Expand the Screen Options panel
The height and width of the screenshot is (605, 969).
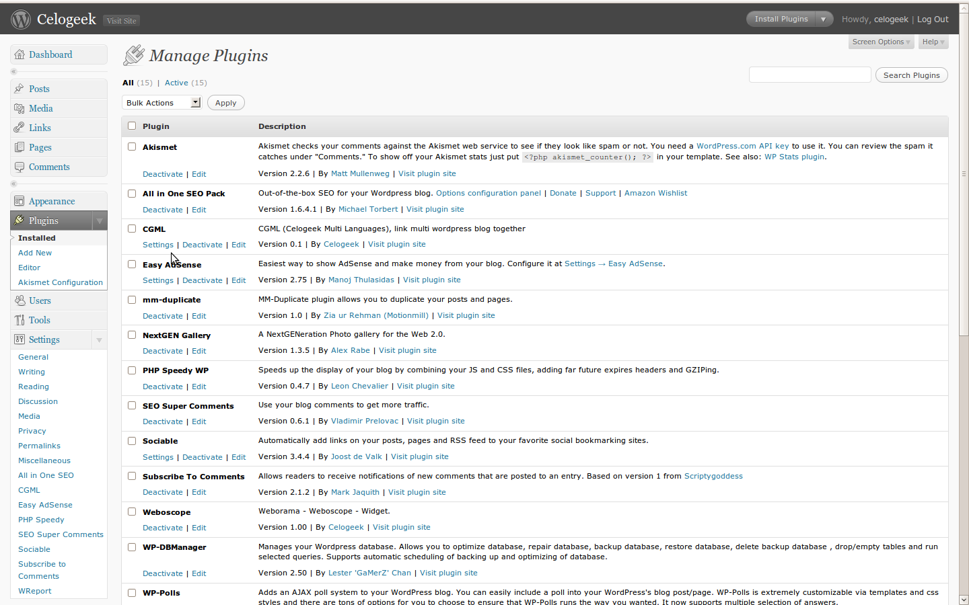881,42
